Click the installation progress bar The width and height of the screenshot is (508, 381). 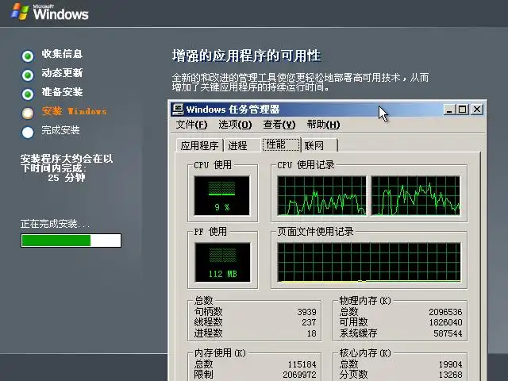(71, 241)
